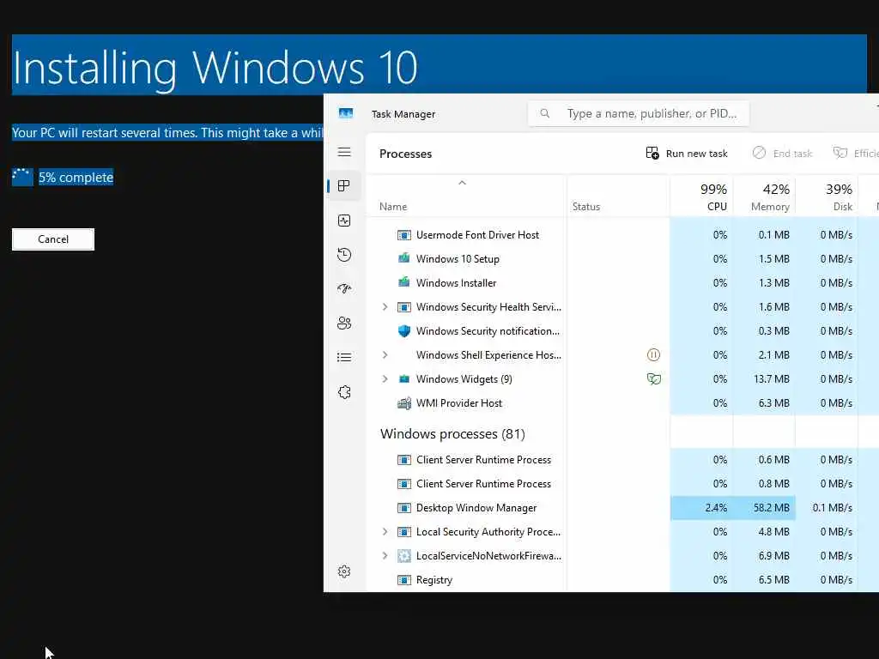Viewport: 879px width, 659px height.
Task: Select Desktop Window Manager process name
Action: tap(476, 508)
